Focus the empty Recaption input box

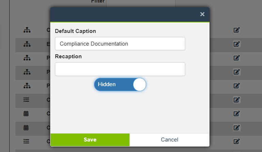(120, 69)
